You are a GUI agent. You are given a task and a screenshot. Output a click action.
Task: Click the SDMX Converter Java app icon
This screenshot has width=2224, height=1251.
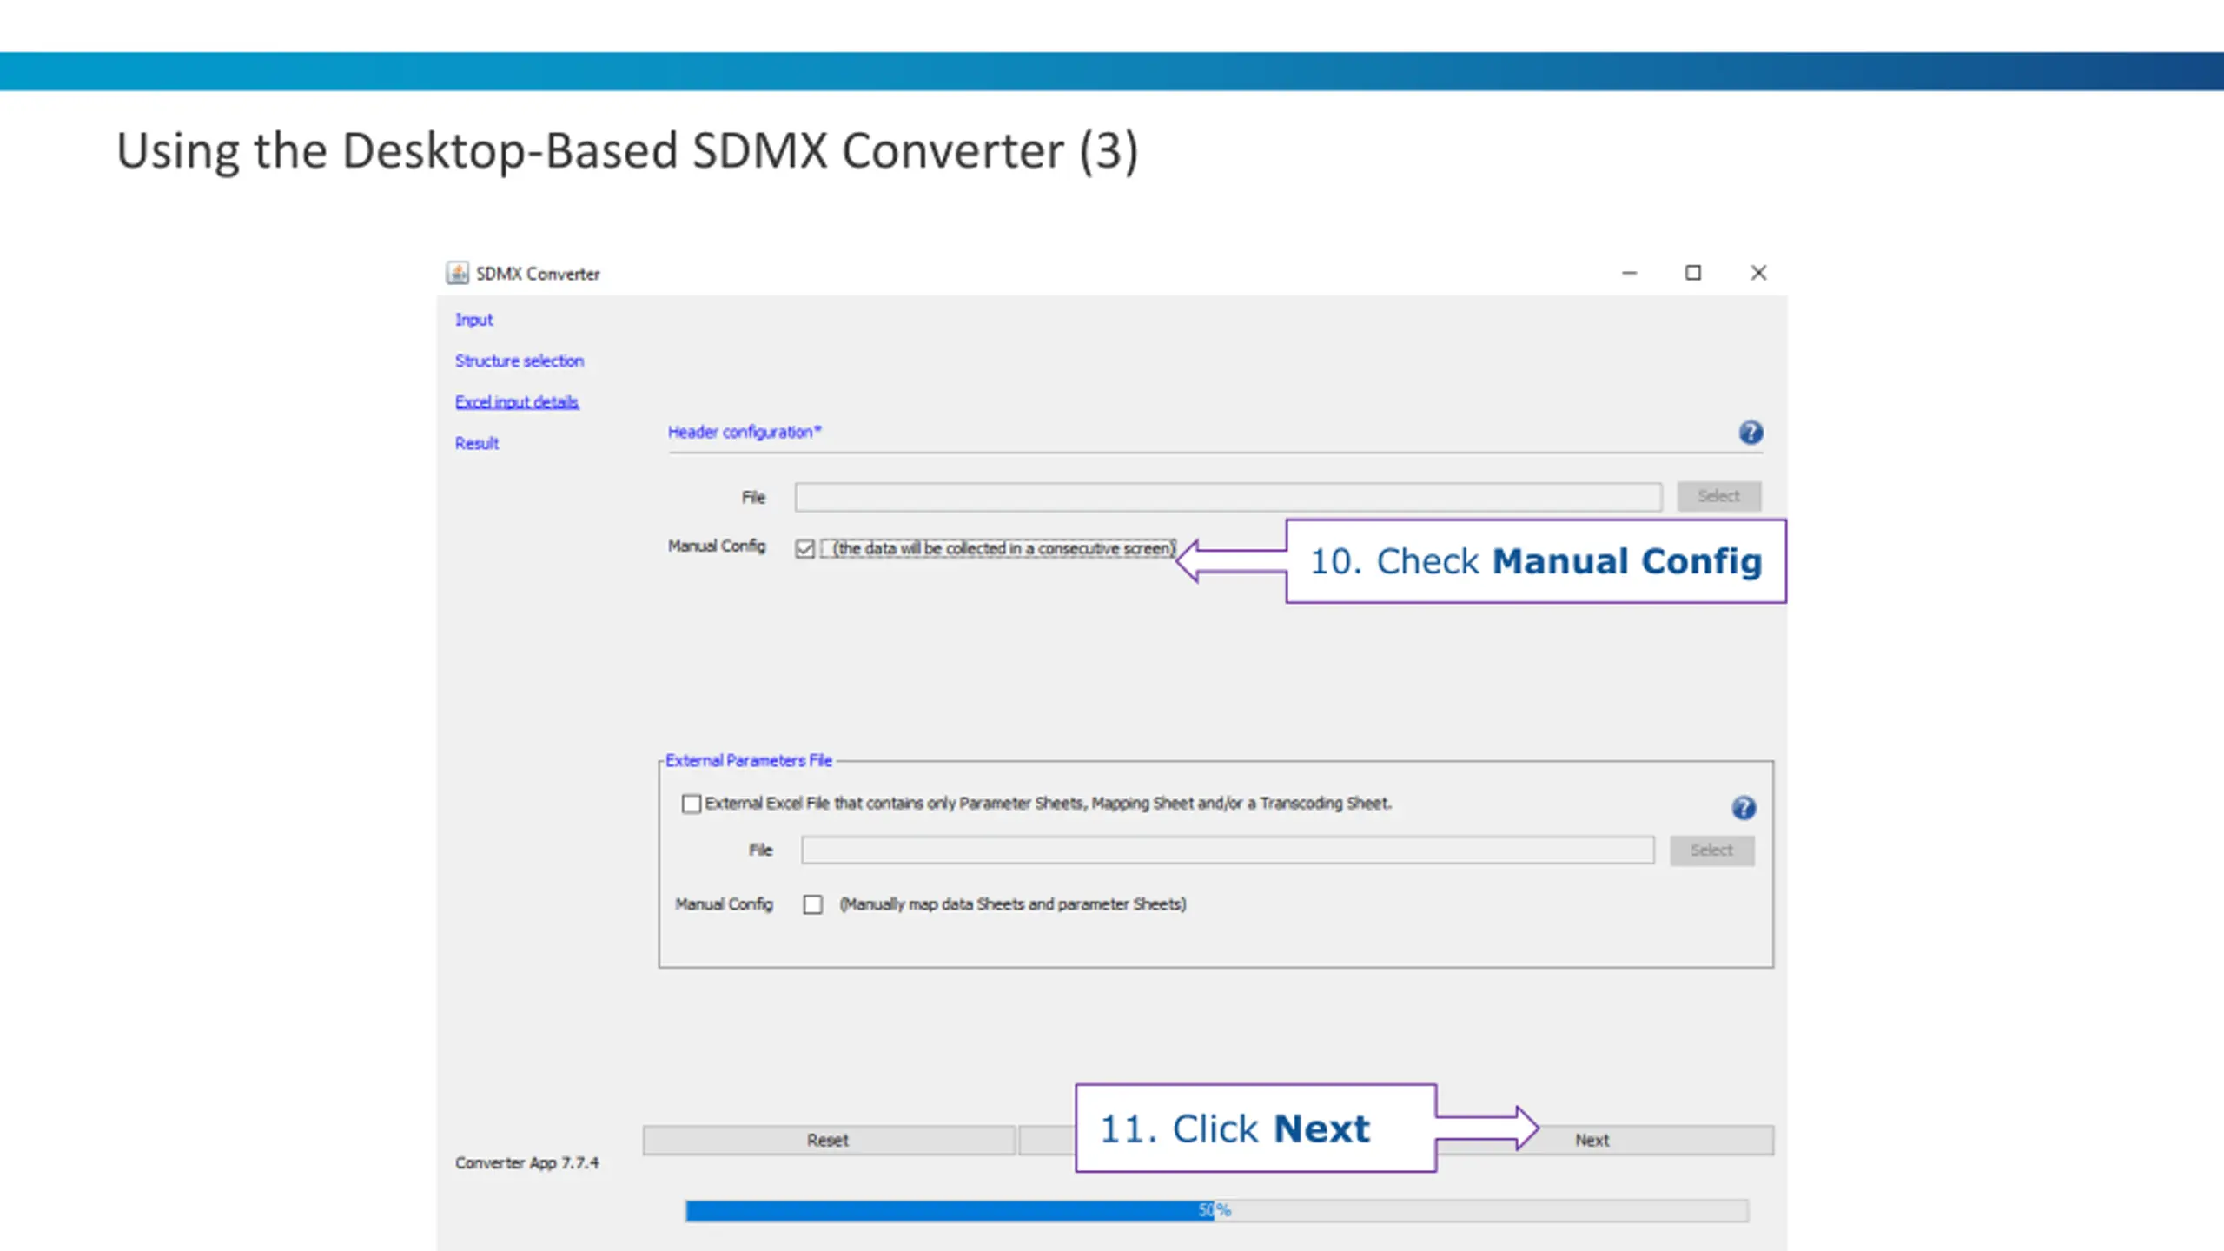point(458,273)
